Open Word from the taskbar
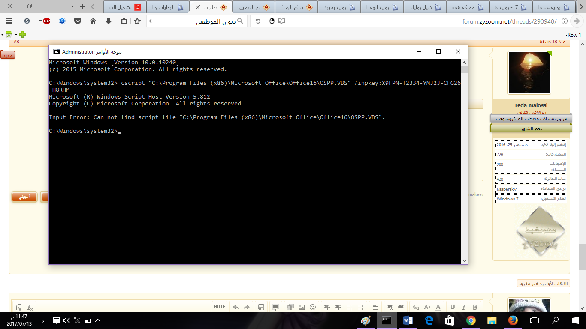 point(408,320)
